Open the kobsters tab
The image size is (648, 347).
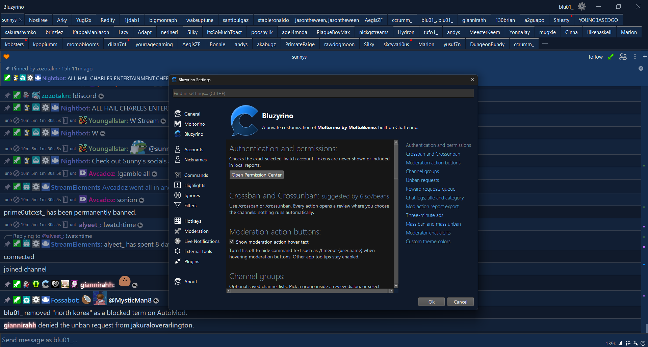(15, 44)
